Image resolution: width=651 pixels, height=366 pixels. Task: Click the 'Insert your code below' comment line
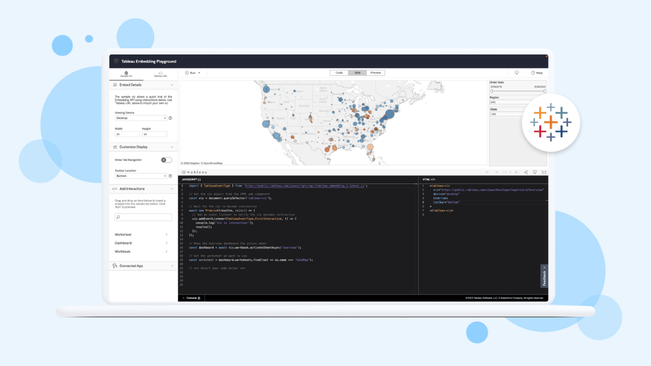point(217,268)
